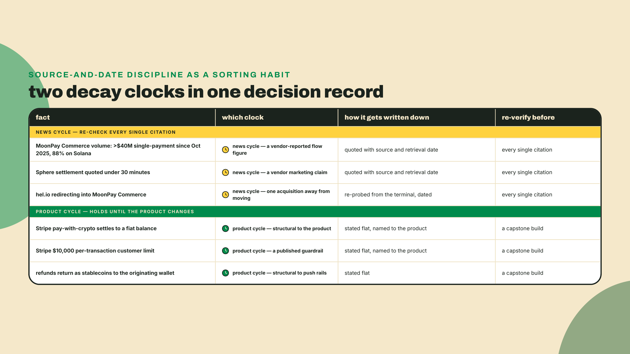Click 'a capstone build' in fiat balance row
The height and width of the screenshot is (354, 630).
523,228
